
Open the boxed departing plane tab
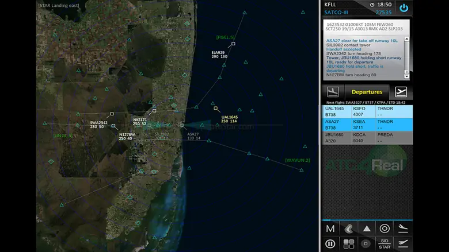[401, 92]
